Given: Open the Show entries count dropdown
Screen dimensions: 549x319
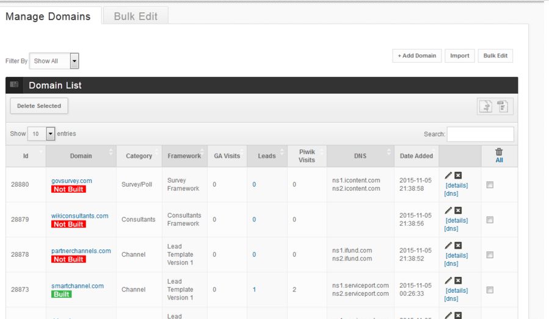Looking at the screenshot, I should pos(42,134).
